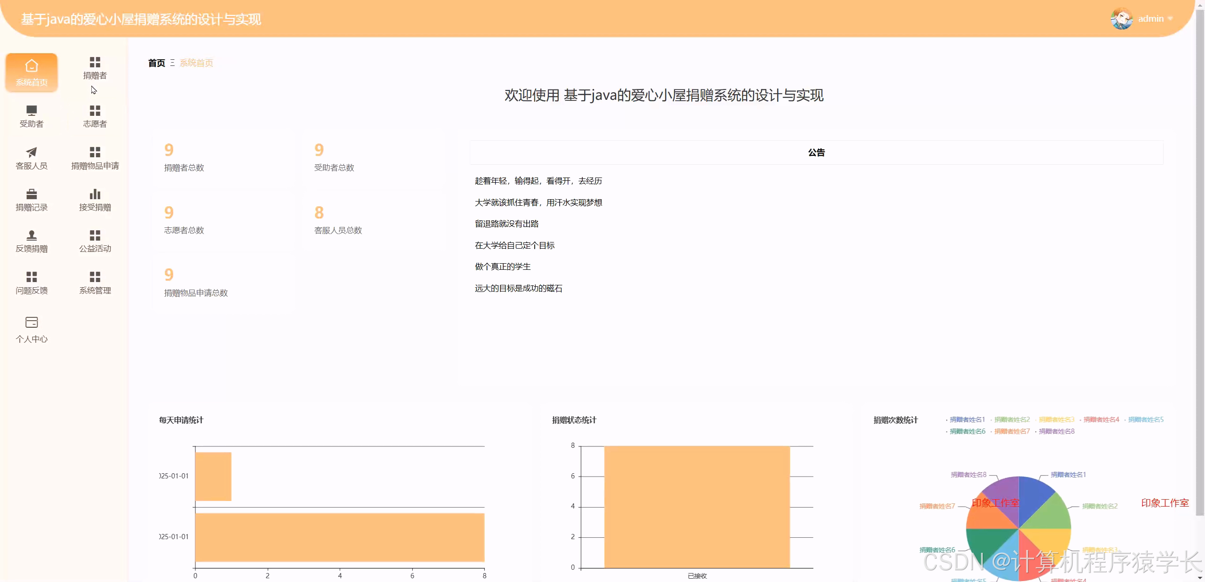Select the 志愿者 sidebar icon
The width and height of the screenshot is (1205, 582).
pos(95,116)
